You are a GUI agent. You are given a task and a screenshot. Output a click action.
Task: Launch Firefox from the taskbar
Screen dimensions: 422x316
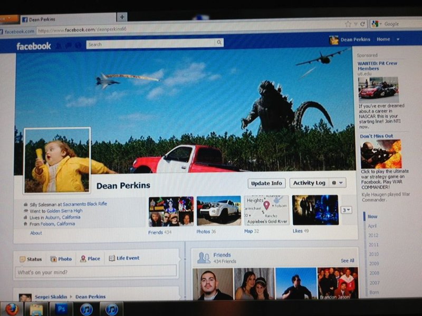[x=11, y=309]
